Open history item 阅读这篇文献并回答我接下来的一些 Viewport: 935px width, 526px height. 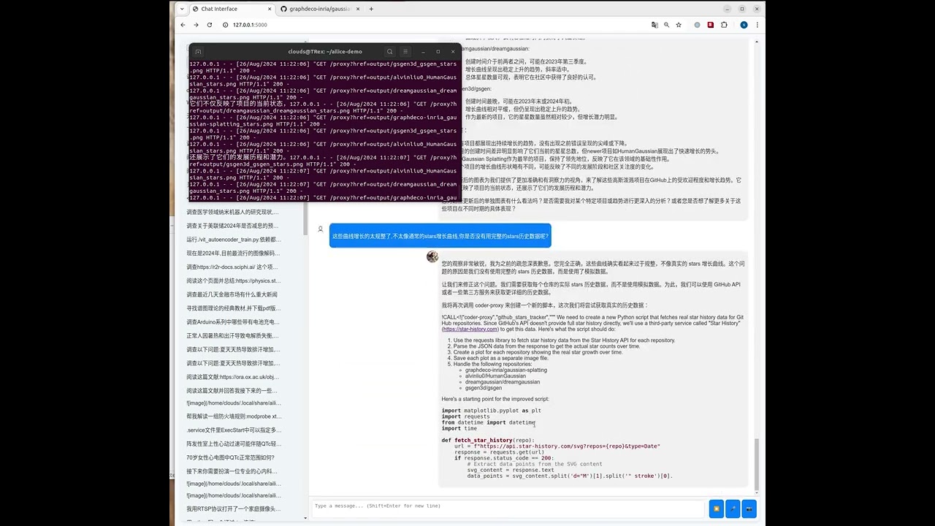click(232, 390)
